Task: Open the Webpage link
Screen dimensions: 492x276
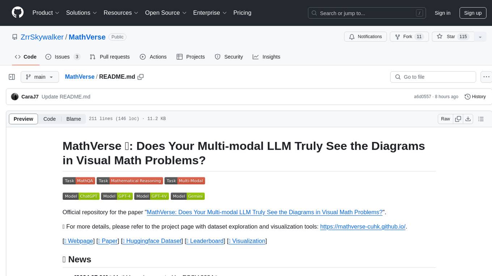Action: pos(79,241)
